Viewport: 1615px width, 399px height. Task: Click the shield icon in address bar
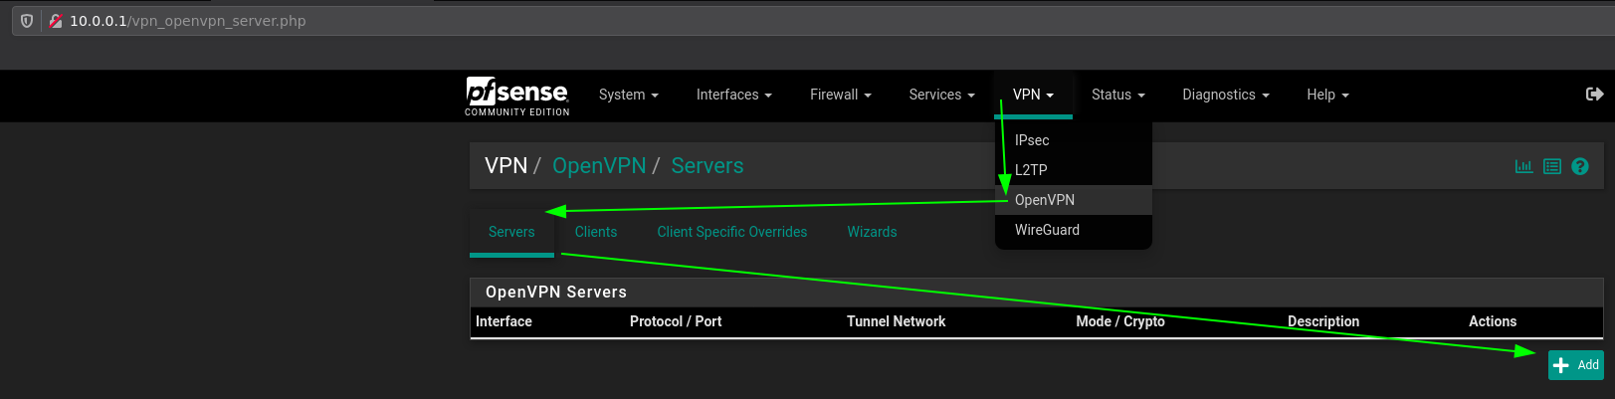(27, 21)
